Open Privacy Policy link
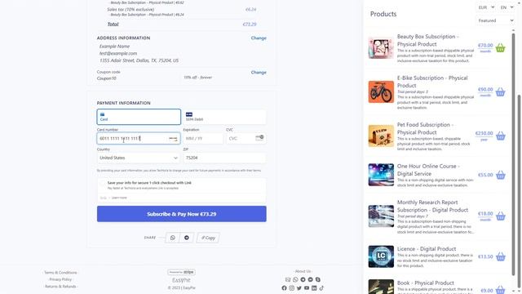This screenshot has height=294, width=522. tap(60, 279)
